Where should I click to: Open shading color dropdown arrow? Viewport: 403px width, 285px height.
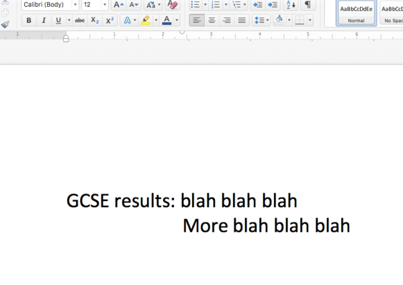coord(289,20)
